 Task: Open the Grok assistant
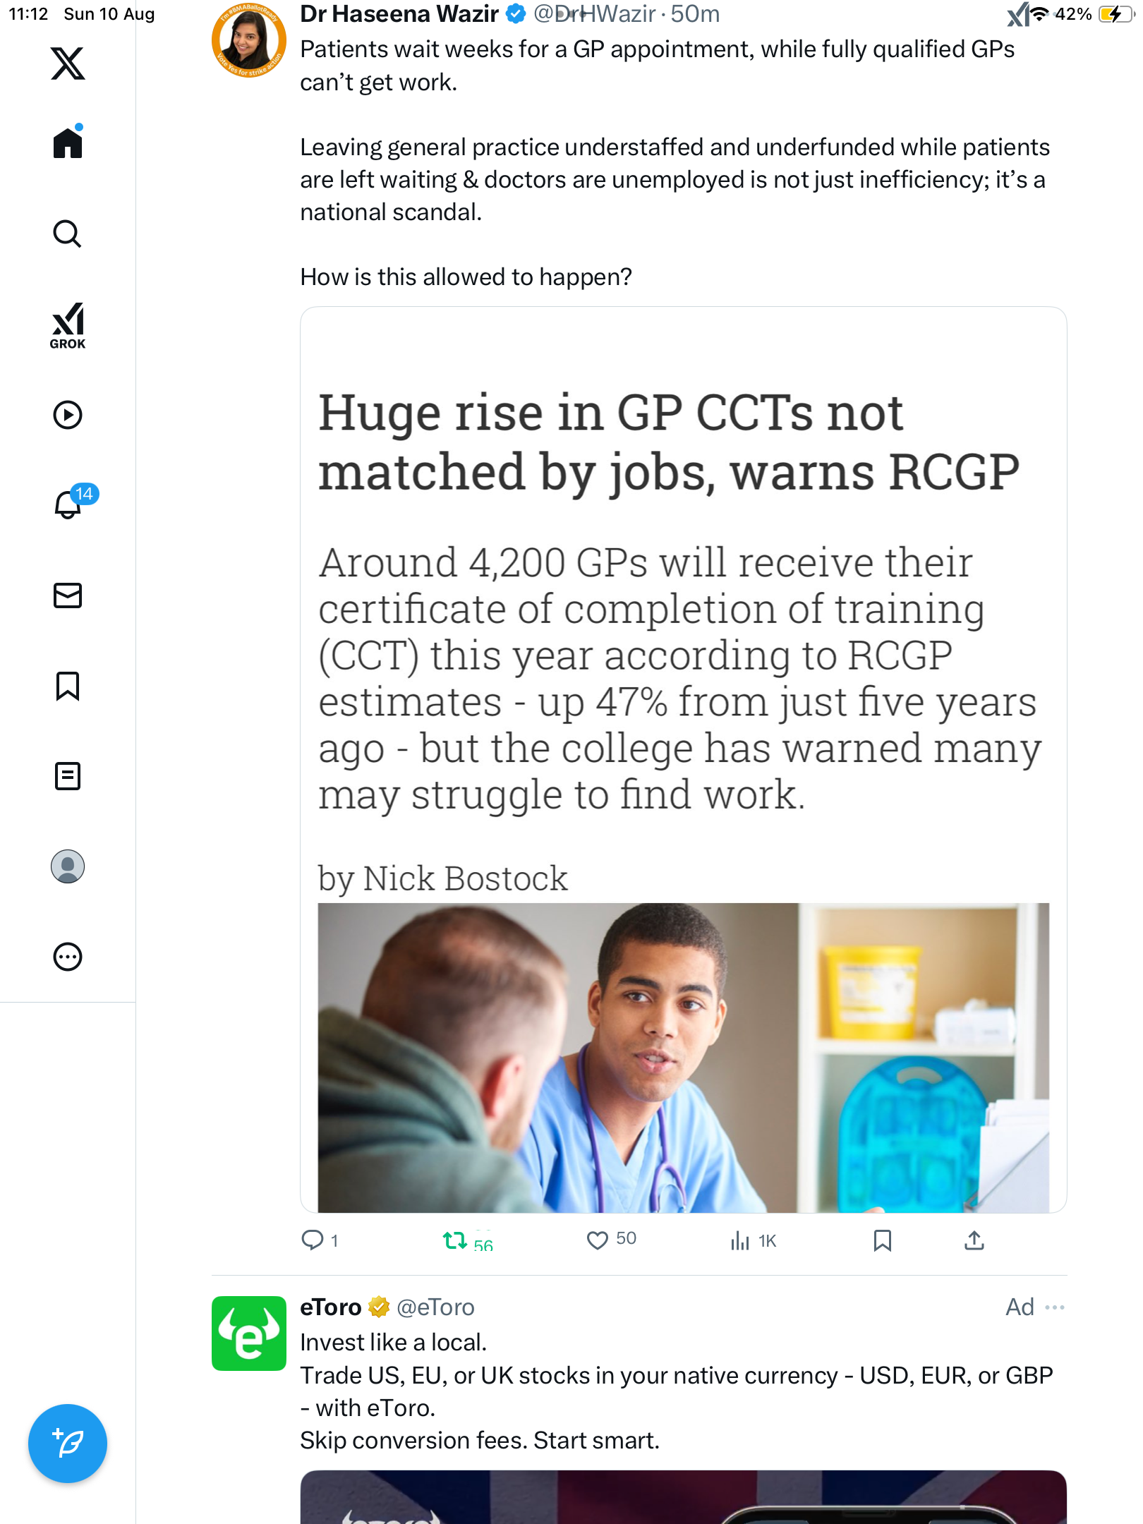coord(68,325)
